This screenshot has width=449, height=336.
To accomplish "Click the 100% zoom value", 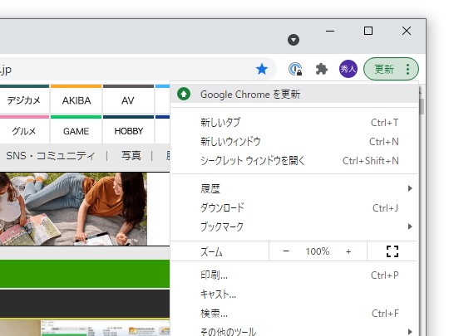I will (318, 251).
